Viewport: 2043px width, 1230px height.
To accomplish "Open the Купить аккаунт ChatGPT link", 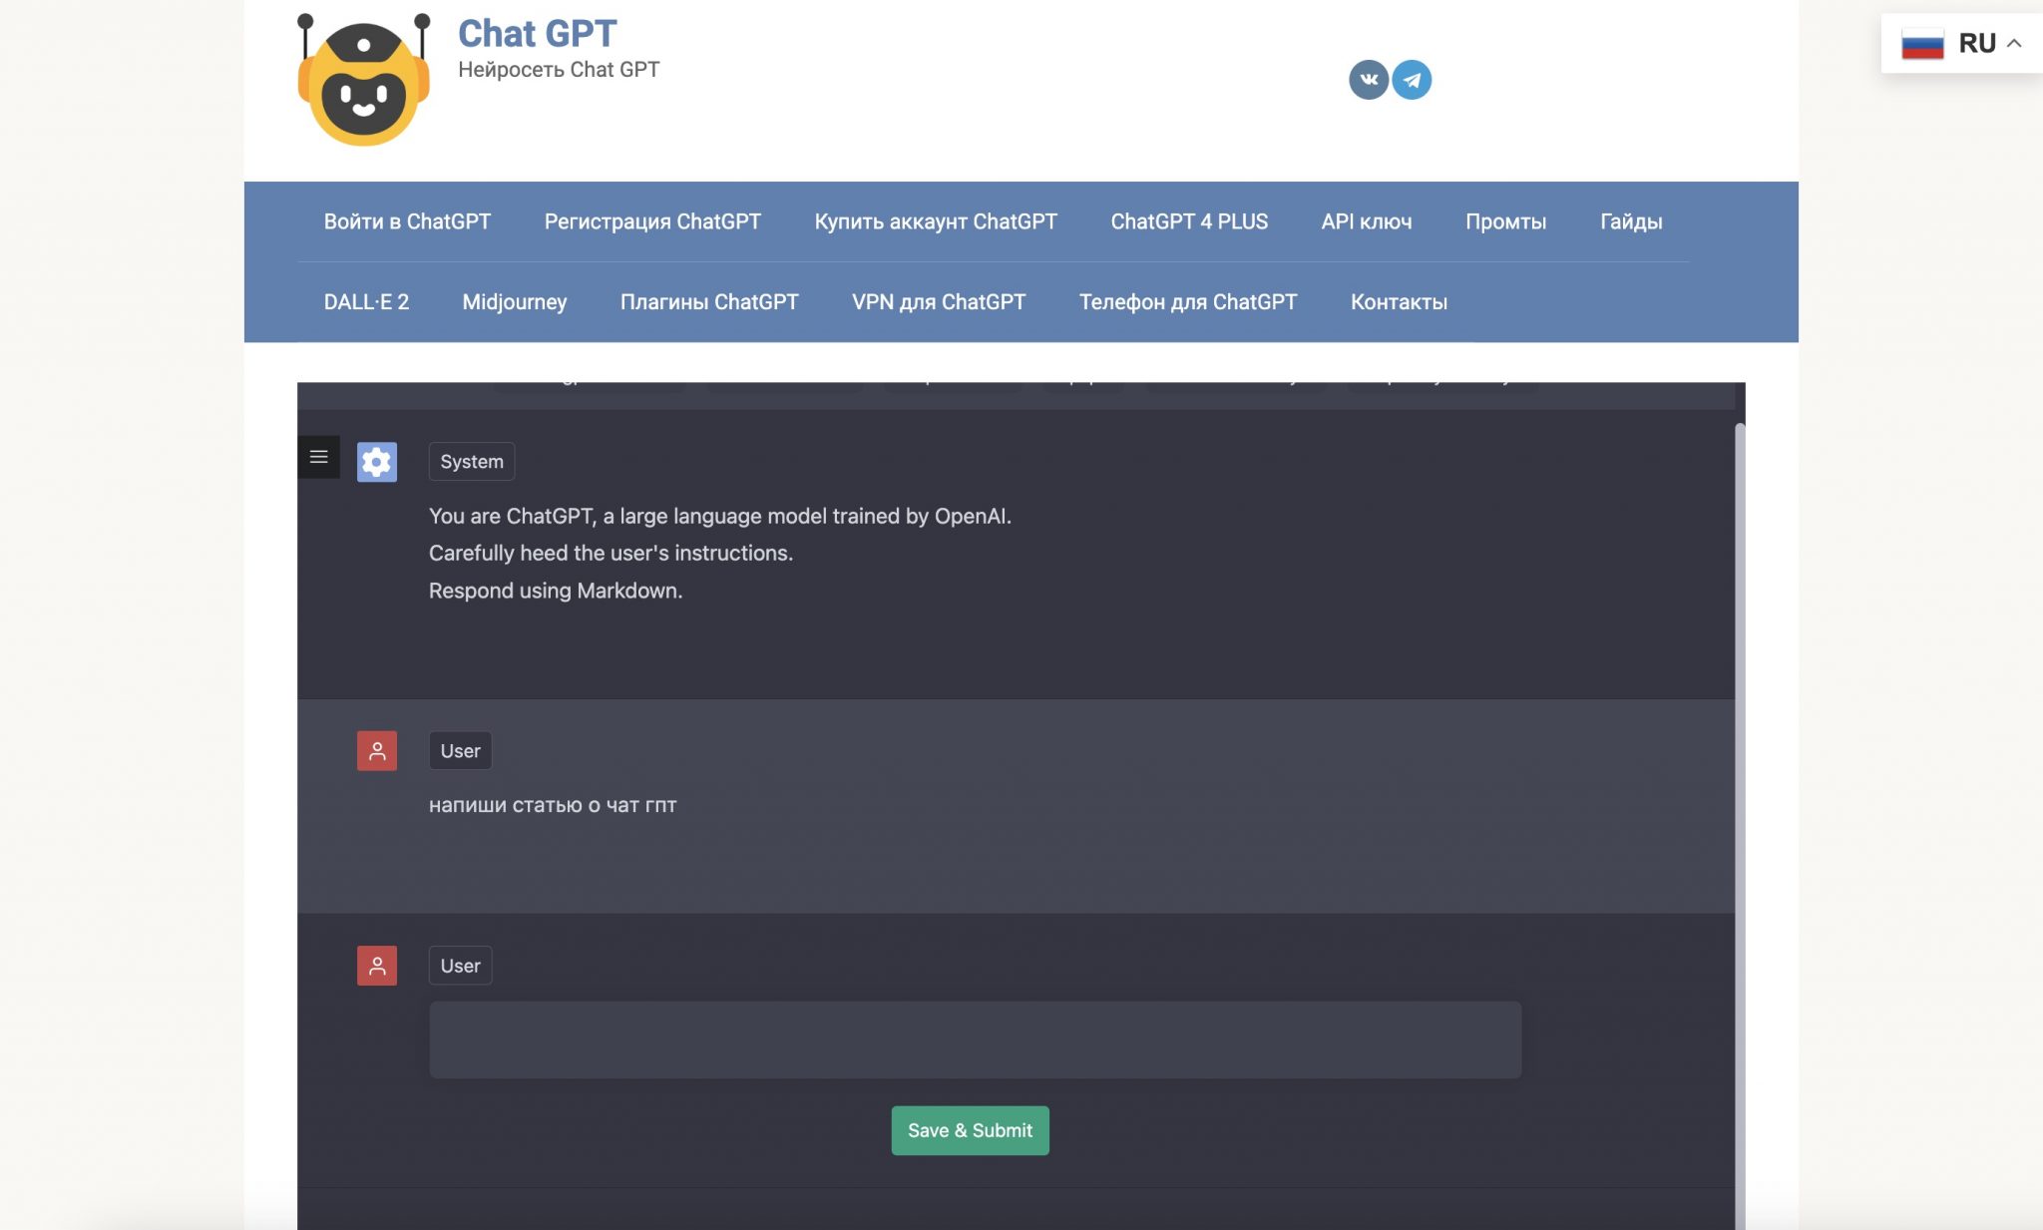I will point(936,221).
